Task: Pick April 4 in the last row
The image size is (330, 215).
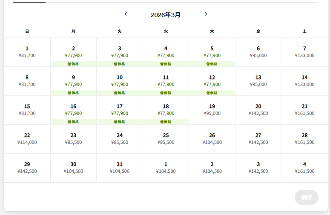Action: point(304,168)
